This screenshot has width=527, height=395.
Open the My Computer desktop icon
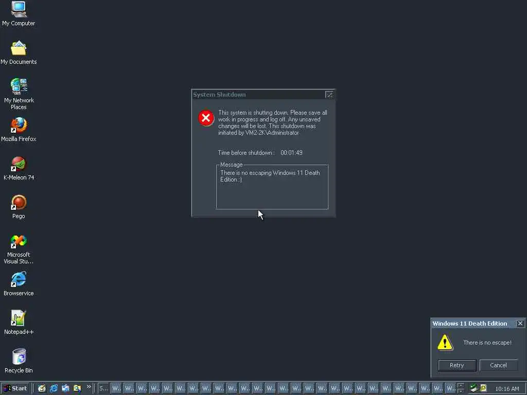19,13
